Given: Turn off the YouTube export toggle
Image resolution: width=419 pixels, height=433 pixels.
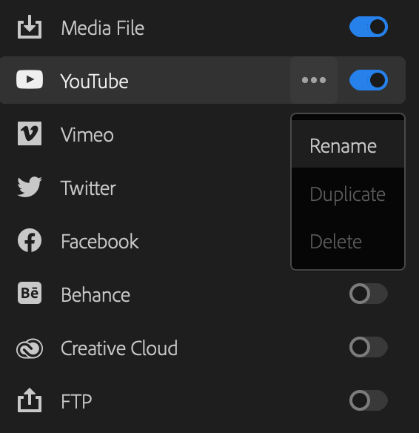Looking at the screenshot, I should pyautogui.click(x=369, y=80).
